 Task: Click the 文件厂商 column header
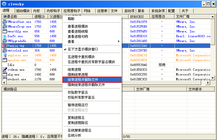pyautogui.click(x=183, y=17)
